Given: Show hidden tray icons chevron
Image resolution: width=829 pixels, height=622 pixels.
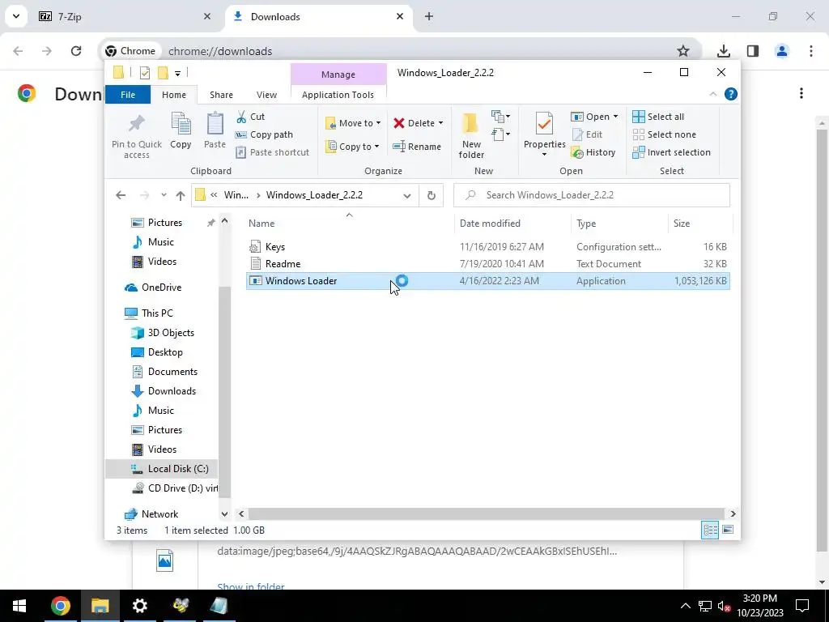Looking at the screenshot, I should [x=685, y=606].
